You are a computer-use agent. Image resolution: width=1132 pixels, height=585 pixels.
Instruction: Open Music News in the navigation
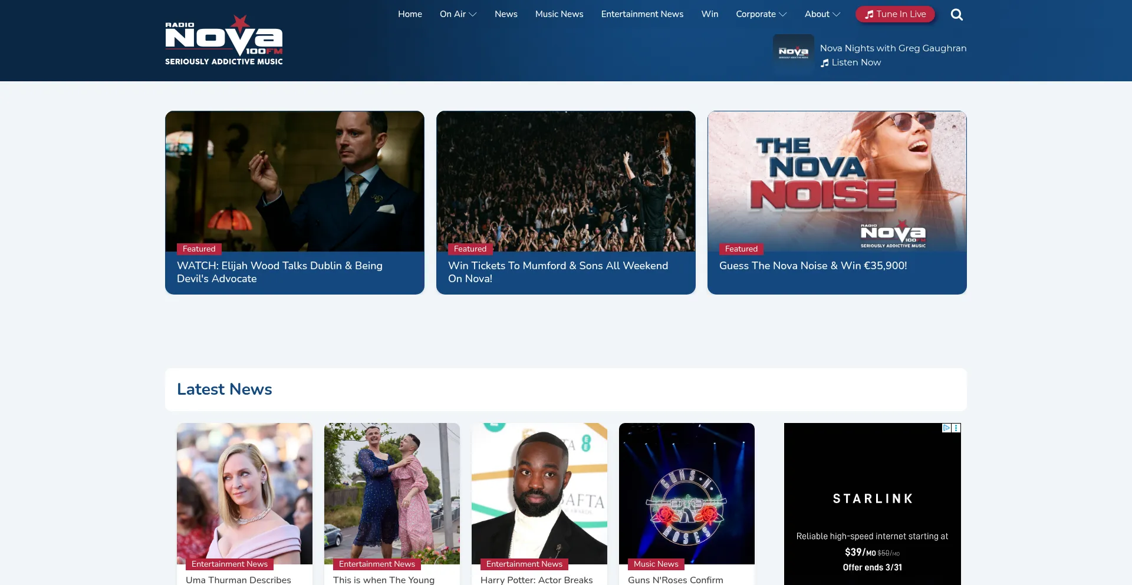[559, 14]
